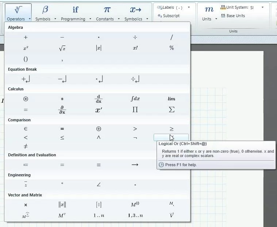Insert the exponent x^y operator
Viewport: 277px width, 227px height.
click(26, 48)
